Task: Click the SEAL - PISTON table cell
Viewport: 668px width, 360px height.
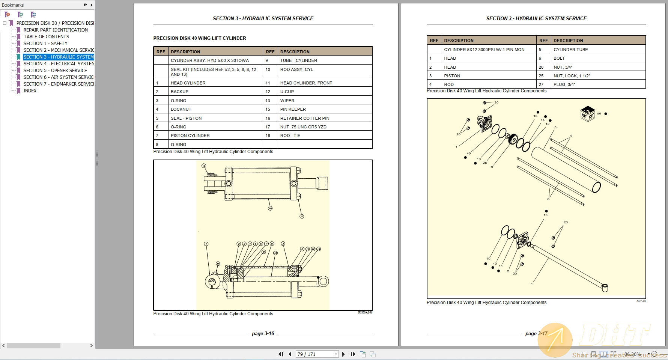Action: click(x=215, y=118)
